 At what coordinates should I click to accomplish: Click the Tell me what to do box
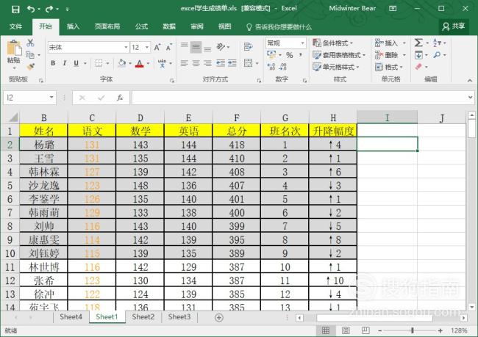(279, 27)
